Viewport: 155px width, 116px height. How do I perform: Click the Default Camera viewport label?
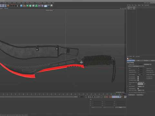coord(50,10)
